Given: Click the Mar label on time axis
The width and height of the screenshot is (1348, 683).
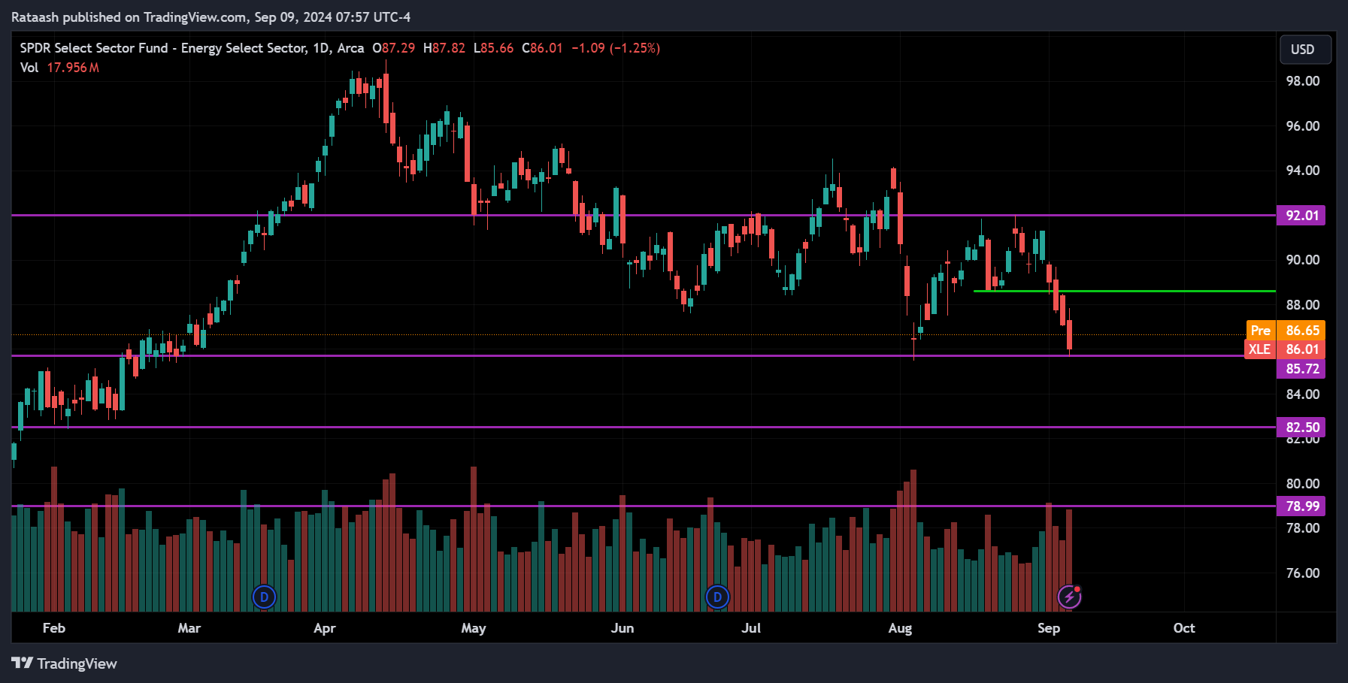Looking at the screenshot, I should tap(189, 628).
